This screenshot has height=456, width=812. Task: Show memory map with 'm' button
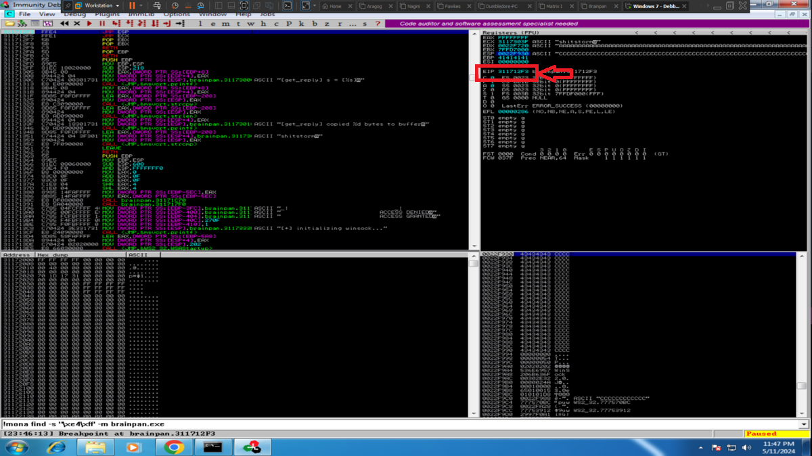click(x=225, y=24)
